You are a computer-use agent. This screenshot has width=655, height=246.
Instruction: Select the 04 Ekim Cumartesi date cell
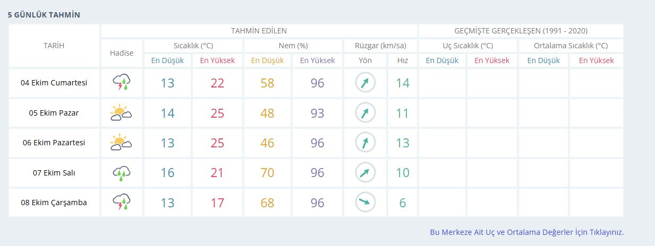click(54, 83)
